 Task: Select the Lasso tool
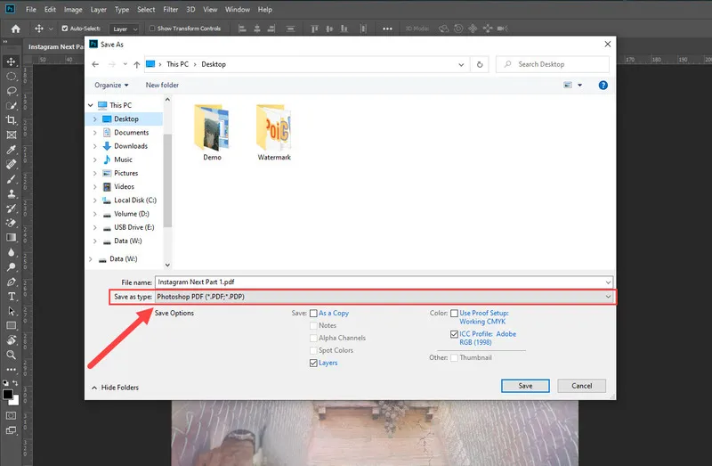click(12, 91)
